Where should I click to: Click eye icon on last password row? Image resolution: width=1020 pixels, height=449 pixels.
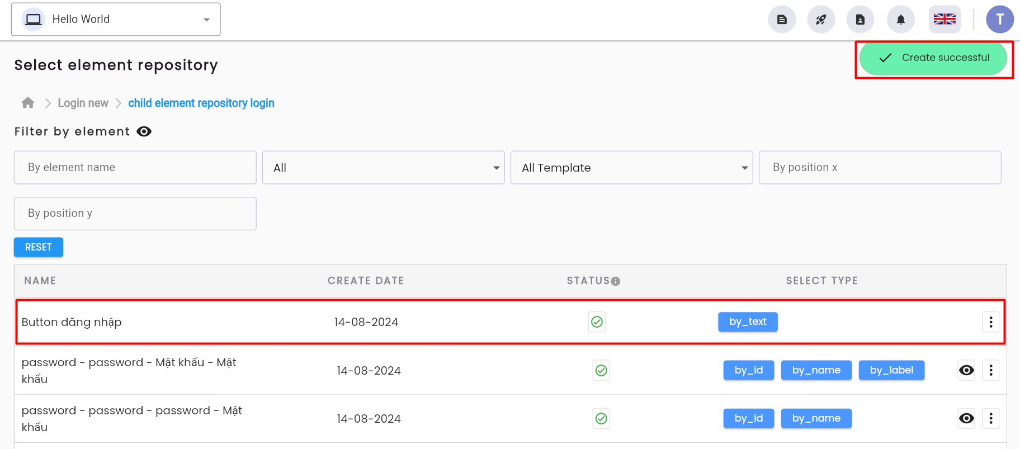click(966, 418)
